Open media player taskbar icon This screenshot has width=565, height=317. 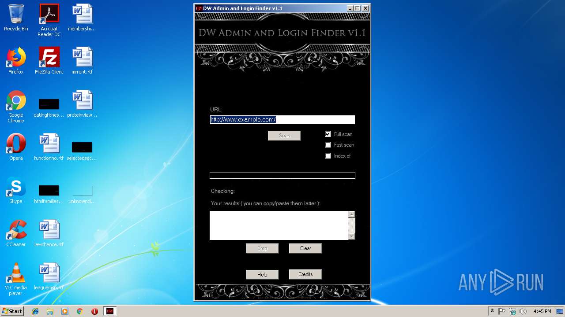pos(65,311)
